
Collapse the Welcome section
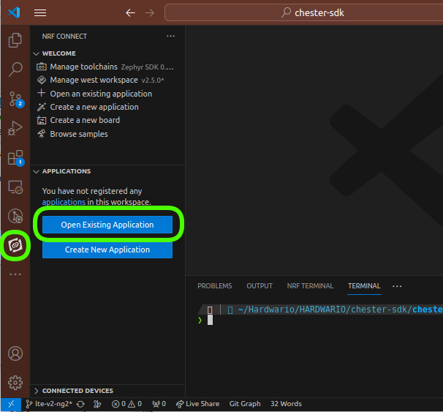click(37, 53)
